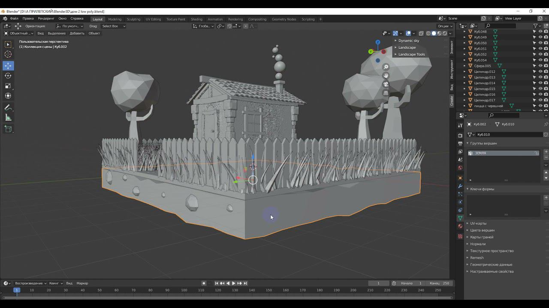Select the Select Box tool in left toolbar
Image resolution: width=549 pixels, height=308 pixels.
[8, 44]
